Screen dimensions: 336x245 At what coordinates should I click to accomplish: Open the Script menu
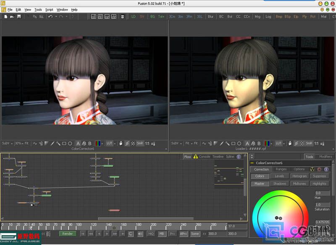(49, 10)
